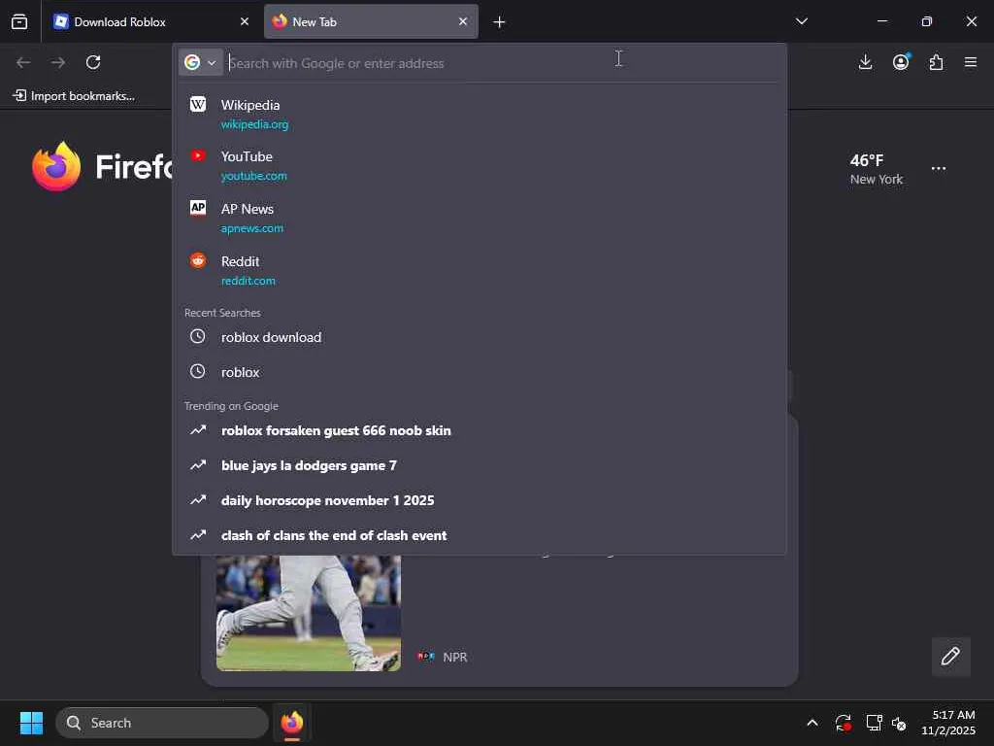Viewport: 994px width, 746px height.
Task: Close the Download Roblox tab
Action: [244, 21]
